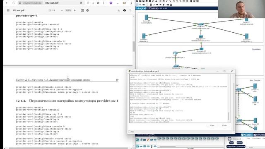Click the fast forward time button
This screenshot has width=265, height=149.
tap(153, 135)
